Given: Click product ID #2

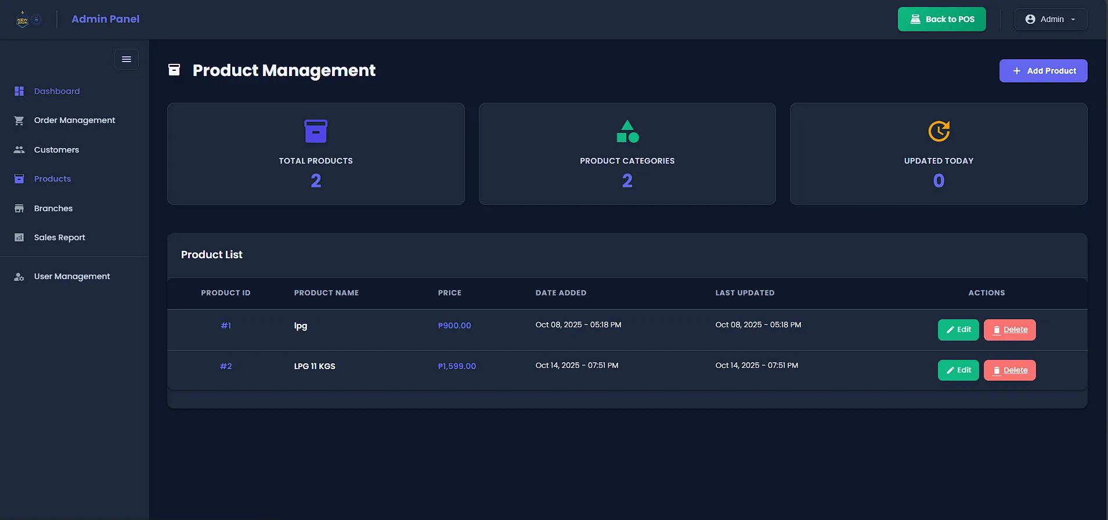Looking at the screenshot, I should 226,366.
